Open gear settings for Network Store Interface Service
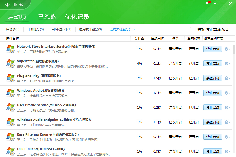Screen dimensions: 236x157 point(227,49)
